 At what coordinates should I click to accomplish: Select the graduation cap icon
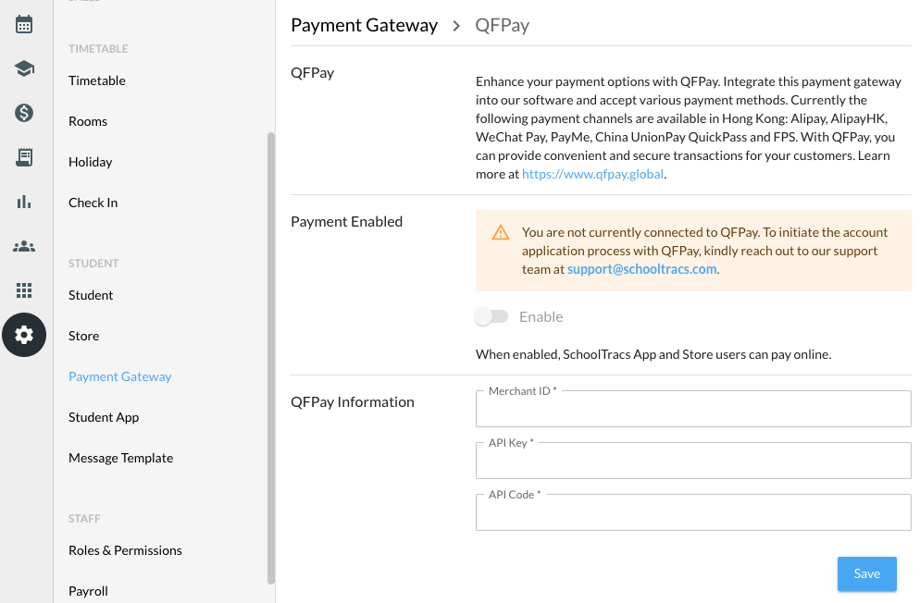[x=24, y=68]
